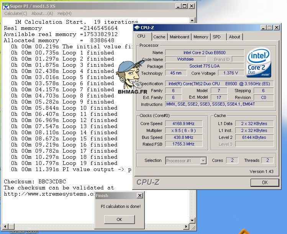This screenshot has height=234, width=287.
Task: Click the Core Speed value '4168.9 MHz'
Action: tap(184, 124)
